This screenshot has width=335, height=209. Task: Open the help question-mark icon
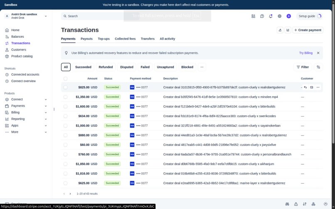click(262, 16)
